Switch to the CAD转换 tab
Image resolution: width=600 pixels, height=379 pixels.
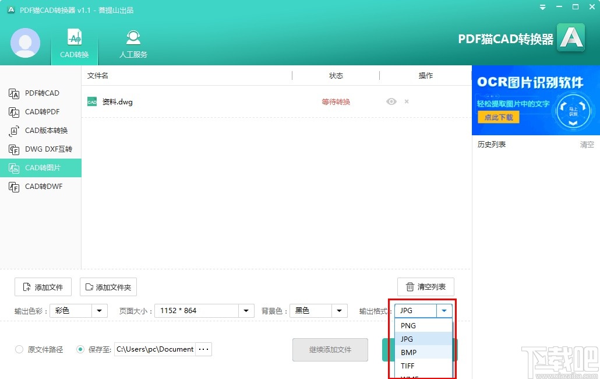(x=74, y=43)
